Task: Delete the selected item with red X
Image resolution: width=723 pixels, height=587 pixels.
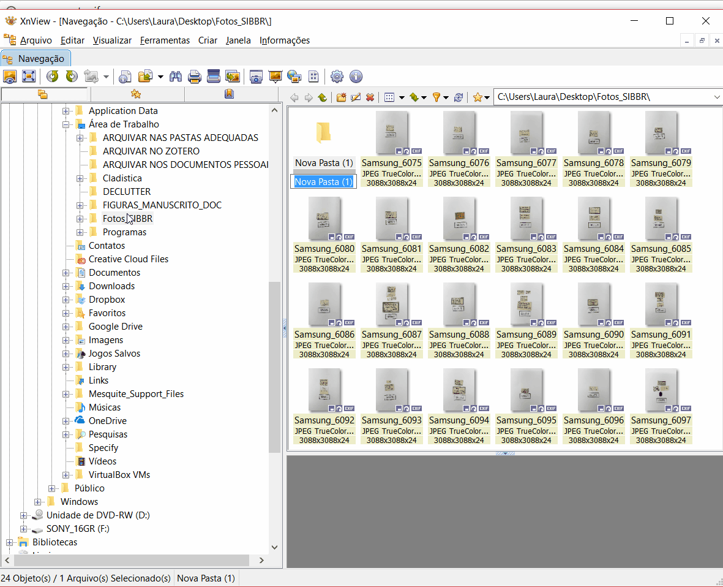Action: click(370, 97)
